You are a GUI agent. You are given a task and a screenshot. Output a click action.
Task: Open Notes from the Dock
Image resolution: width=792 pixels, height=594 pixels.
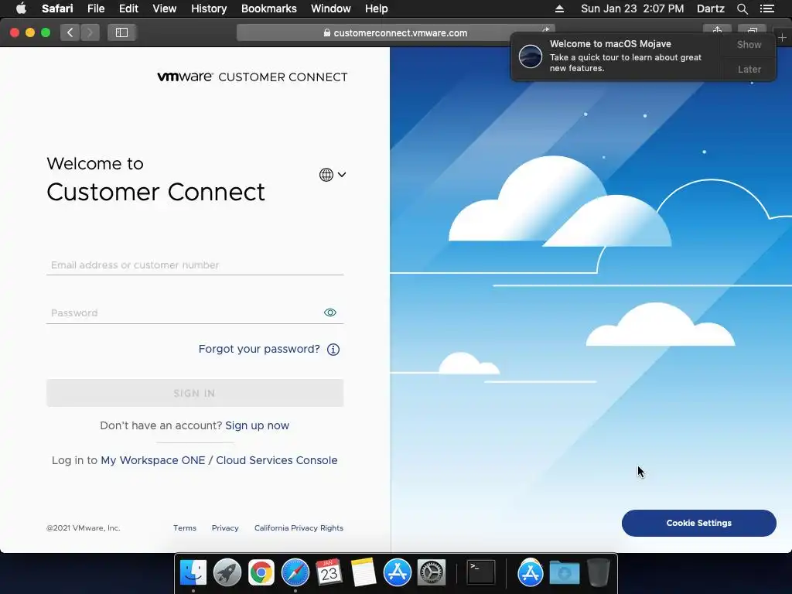click(364, 573)
